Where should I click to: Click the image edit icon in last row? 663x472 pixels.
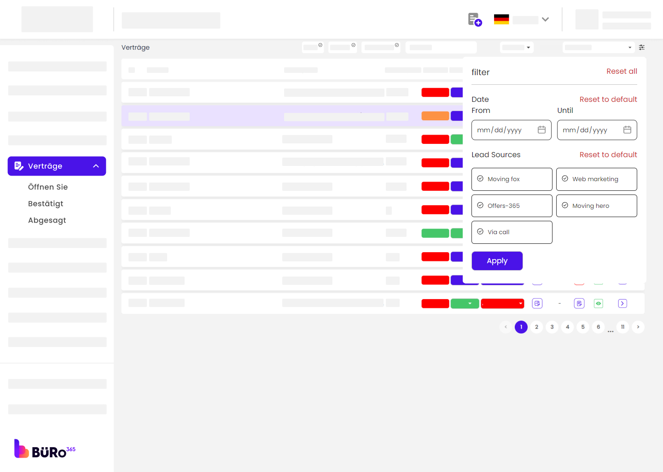(537, 303)
